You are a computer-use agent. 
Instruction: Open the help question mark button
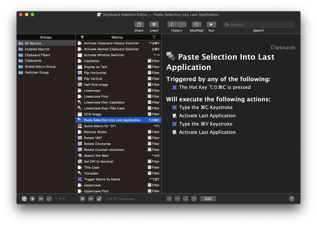292,199
